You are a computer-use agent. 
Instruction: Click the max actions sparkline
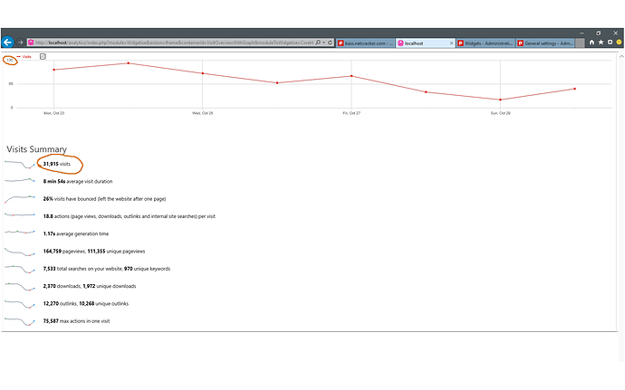point(20,321)
